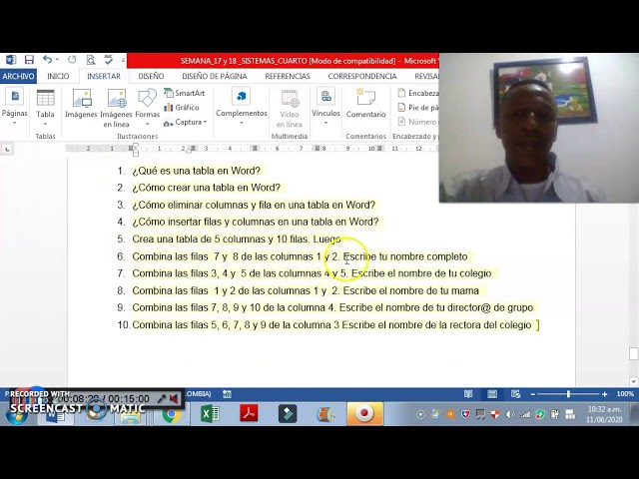The height and width of the screenshot is (479, 639).
Task: Go to the REFERENCIAS tab
Action: point(288,76)
